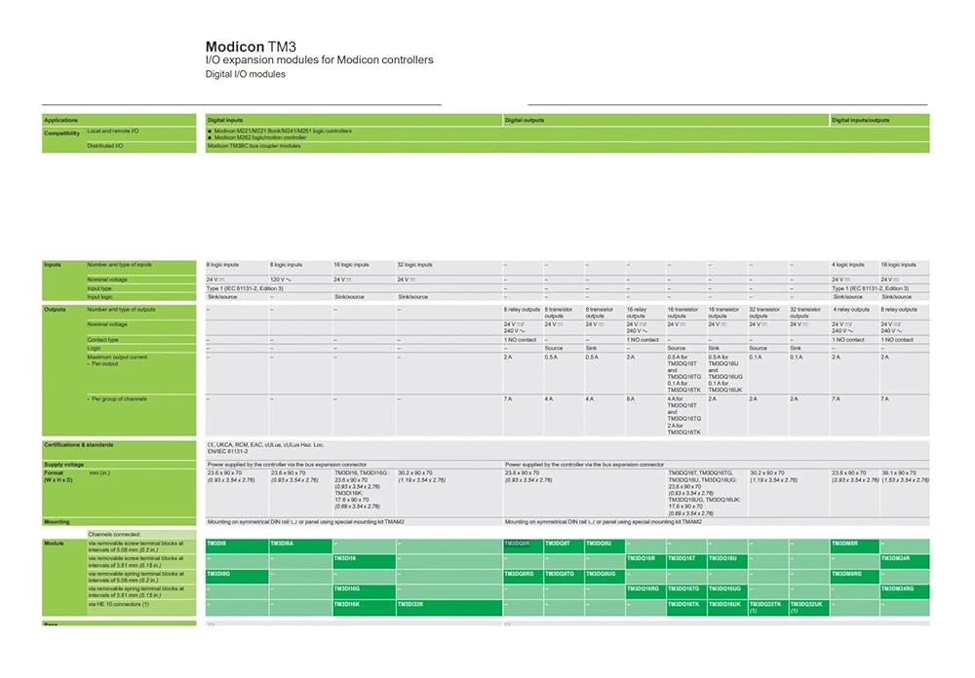
Task: Select the TM3DI16 module cell
Action: click(x=346, y=558)
